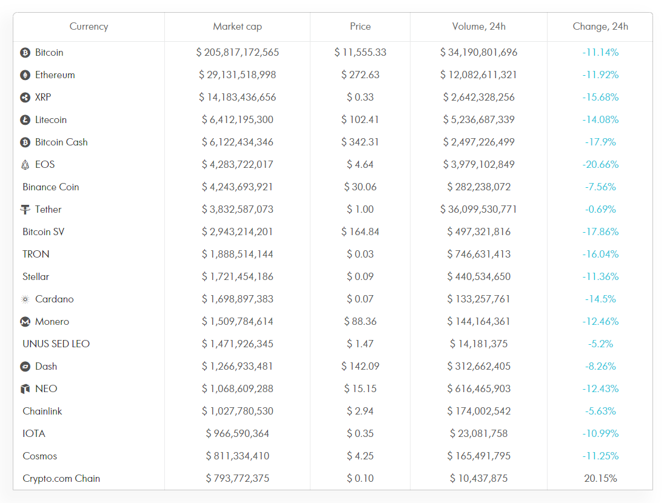
Task: Select the Stellar row name
Action: 36,277
